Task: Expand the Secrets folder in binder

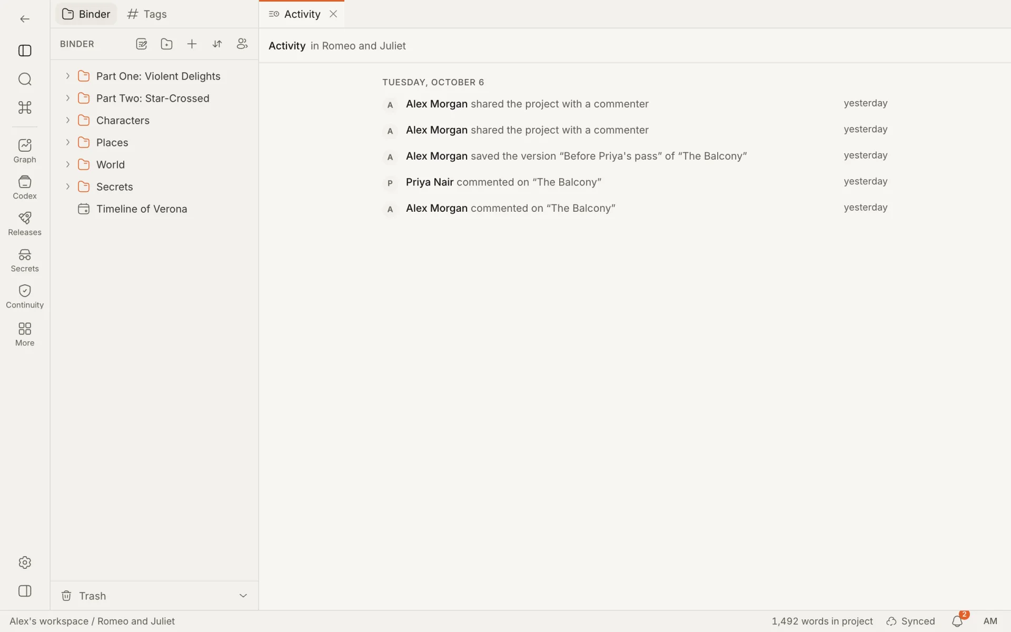Action: tap(67, 186)
